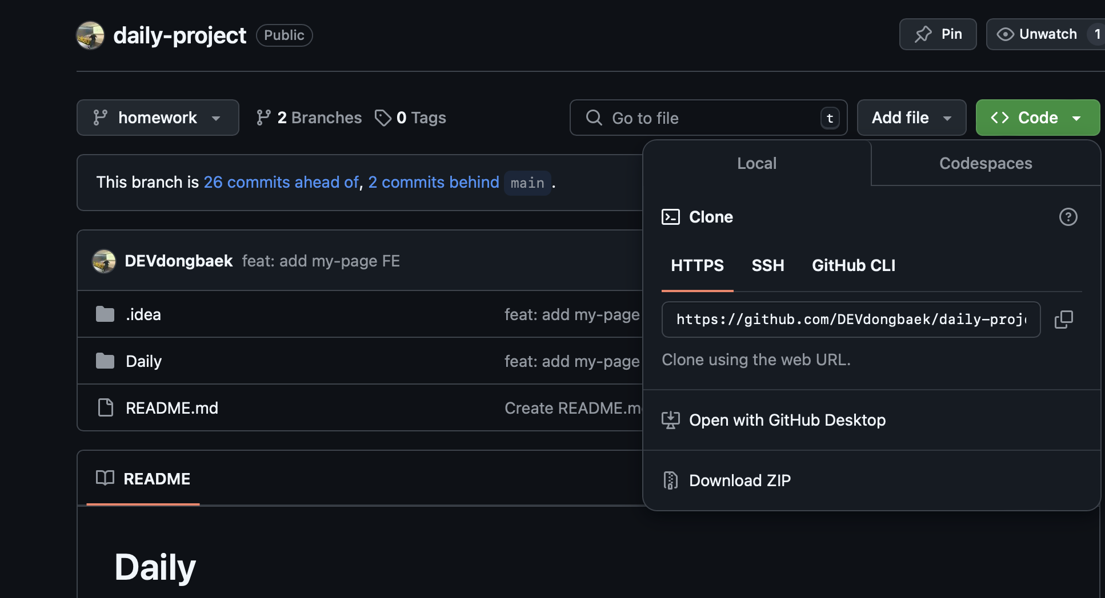Open the homework branch switcher dropdown

click(x=158, y=118)
